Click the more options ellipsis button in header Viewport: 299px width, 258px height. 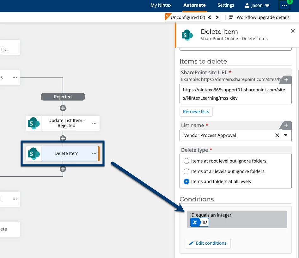pos(284,5)
